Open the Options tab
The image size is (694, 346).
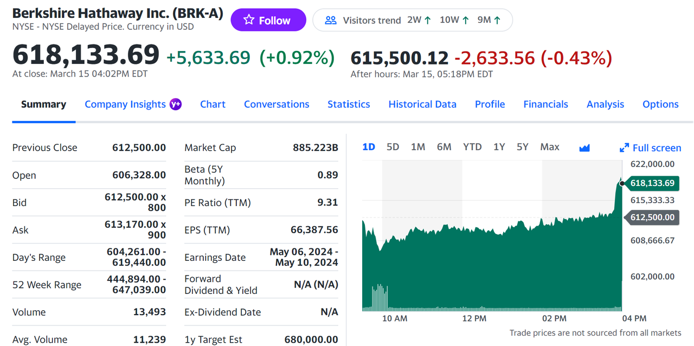pyautogui.click(x=660, y=104)
